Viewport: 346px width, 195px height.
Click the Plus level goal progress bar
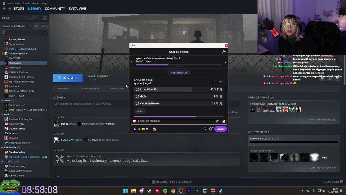(179, 65)
